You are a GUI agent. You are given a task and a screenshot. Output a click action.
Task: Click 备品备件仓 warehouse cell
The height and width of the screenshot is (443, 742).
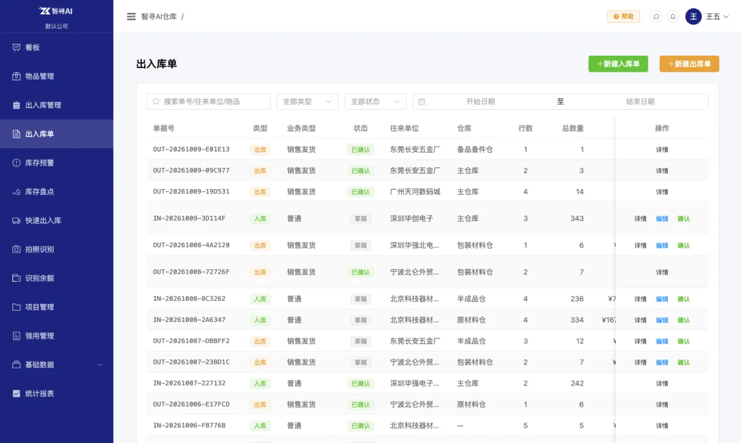(x=475, y=150)
